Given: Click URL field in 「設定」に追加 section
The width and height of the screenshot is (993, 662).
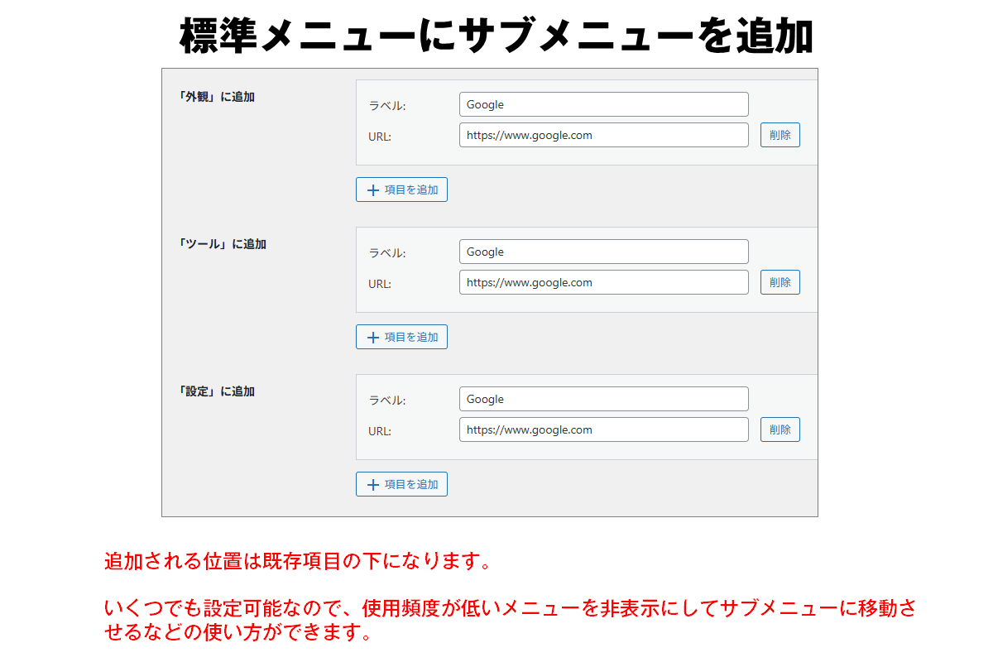Looking at the screenshot, I should pyautogui.click(x=603, y=429).
